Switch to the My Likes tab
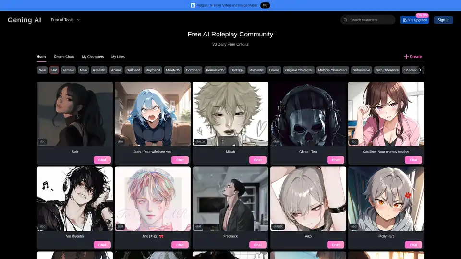The height and width of the screenshot is (259, 461). [x=118, y=57]
